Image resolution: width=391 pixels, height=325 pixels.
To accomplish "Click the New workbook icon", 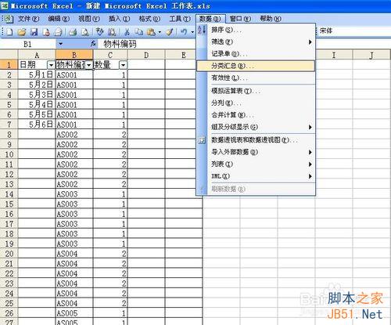I will [x=9, y=32].
